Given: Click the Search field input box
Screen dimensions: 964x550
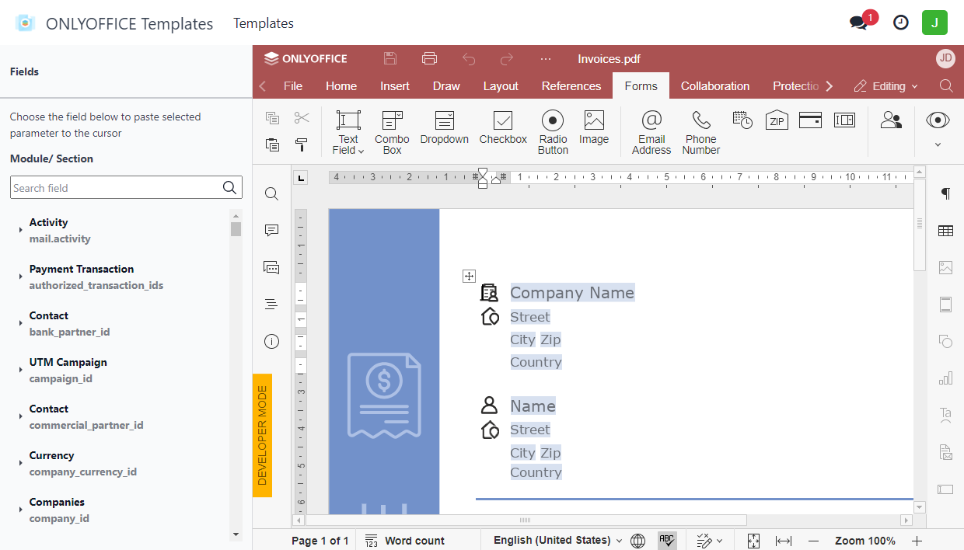Looking at the screenshot, I should tap(117, 188).
